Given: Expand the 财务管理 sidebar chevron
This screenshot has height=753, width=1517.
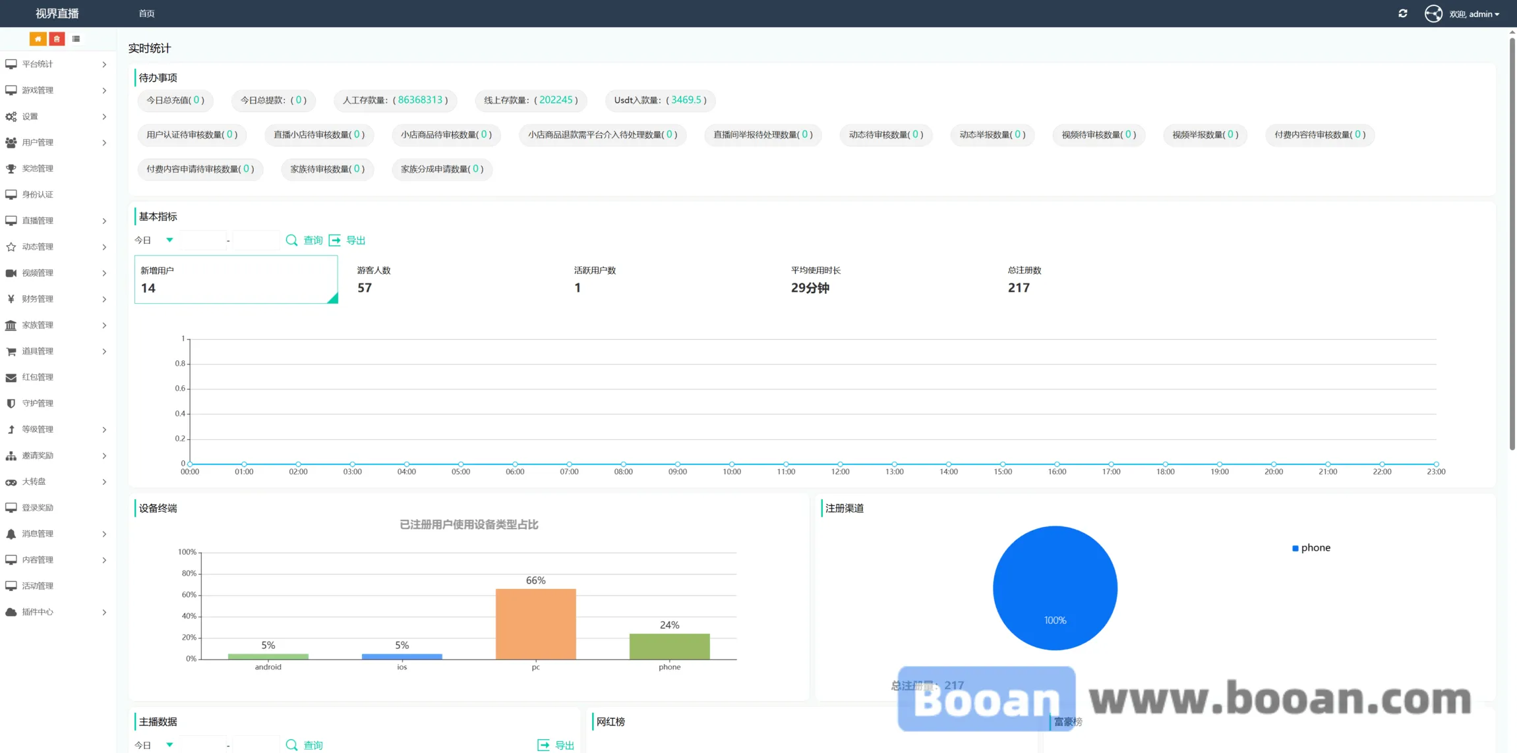Looking at the screenshot, I should [x=104, y=299].
